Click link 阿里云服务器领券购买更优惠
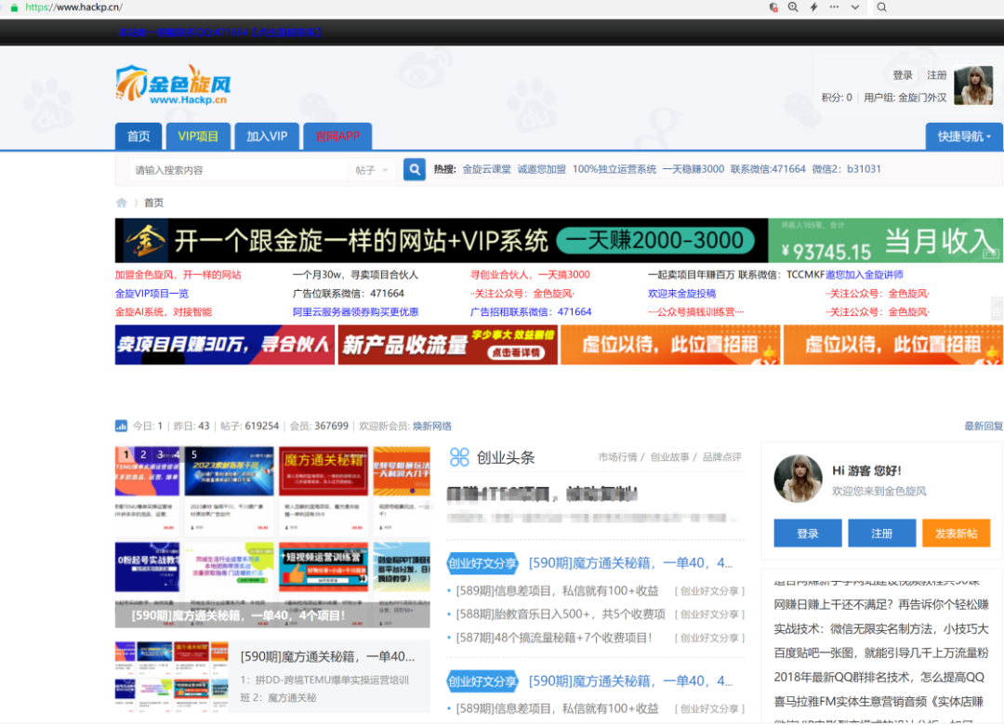 tap(355, 312)
